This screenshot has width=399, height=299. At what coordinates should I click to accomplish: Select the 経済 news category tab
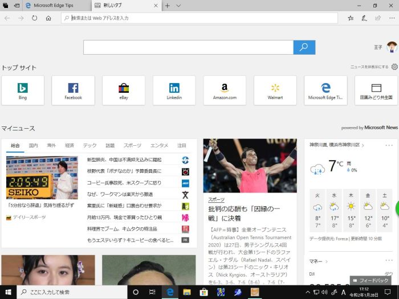click(x=70, y=146)
